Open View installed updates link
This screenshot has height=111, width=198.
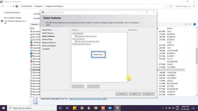pyautogui.click(x=13, y=18)
